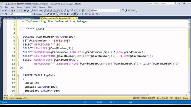191x107 pixels.
Task: Open the Window menu
Action: coord(42,7)
